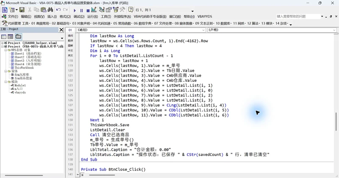Image resolution: width=339 pixels, height=178 pixels.
Task: Collapse the VBA-0075 project node
Action: tap(3, 47)
